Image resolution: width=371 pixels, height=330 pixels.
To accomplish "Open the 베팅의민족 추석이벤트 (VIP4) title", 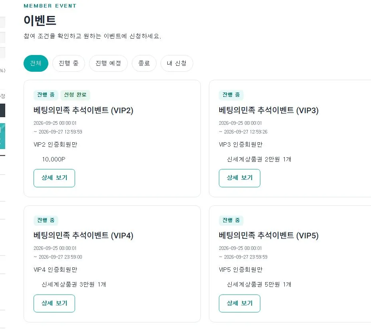I will 83,235.
